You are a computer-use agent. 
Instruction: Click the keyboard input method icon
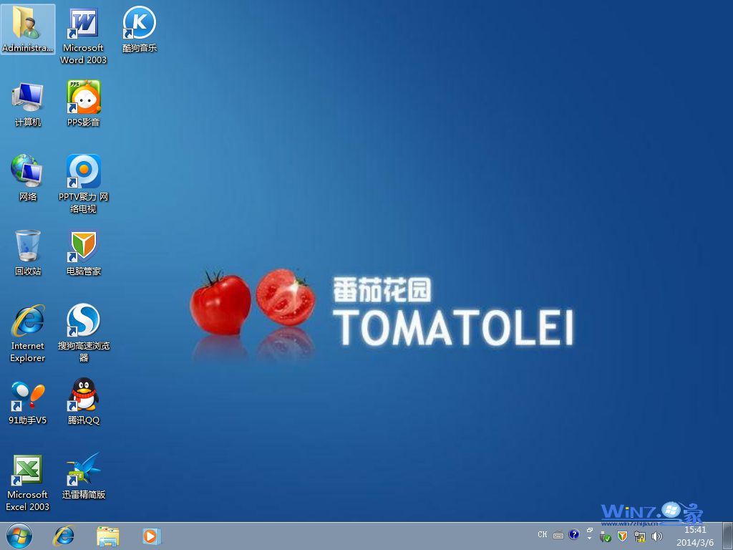coord(558,535)
